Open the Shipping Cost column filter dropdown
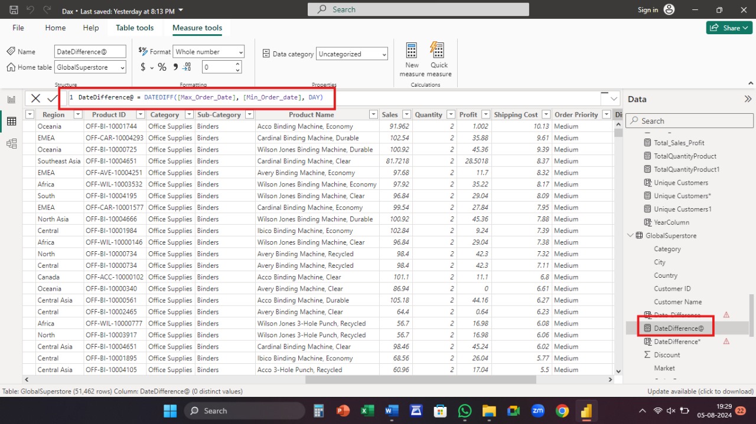 546,114
